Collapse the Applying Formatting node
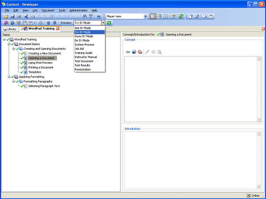This screenshot has width=266, height=199. point(9,77)
